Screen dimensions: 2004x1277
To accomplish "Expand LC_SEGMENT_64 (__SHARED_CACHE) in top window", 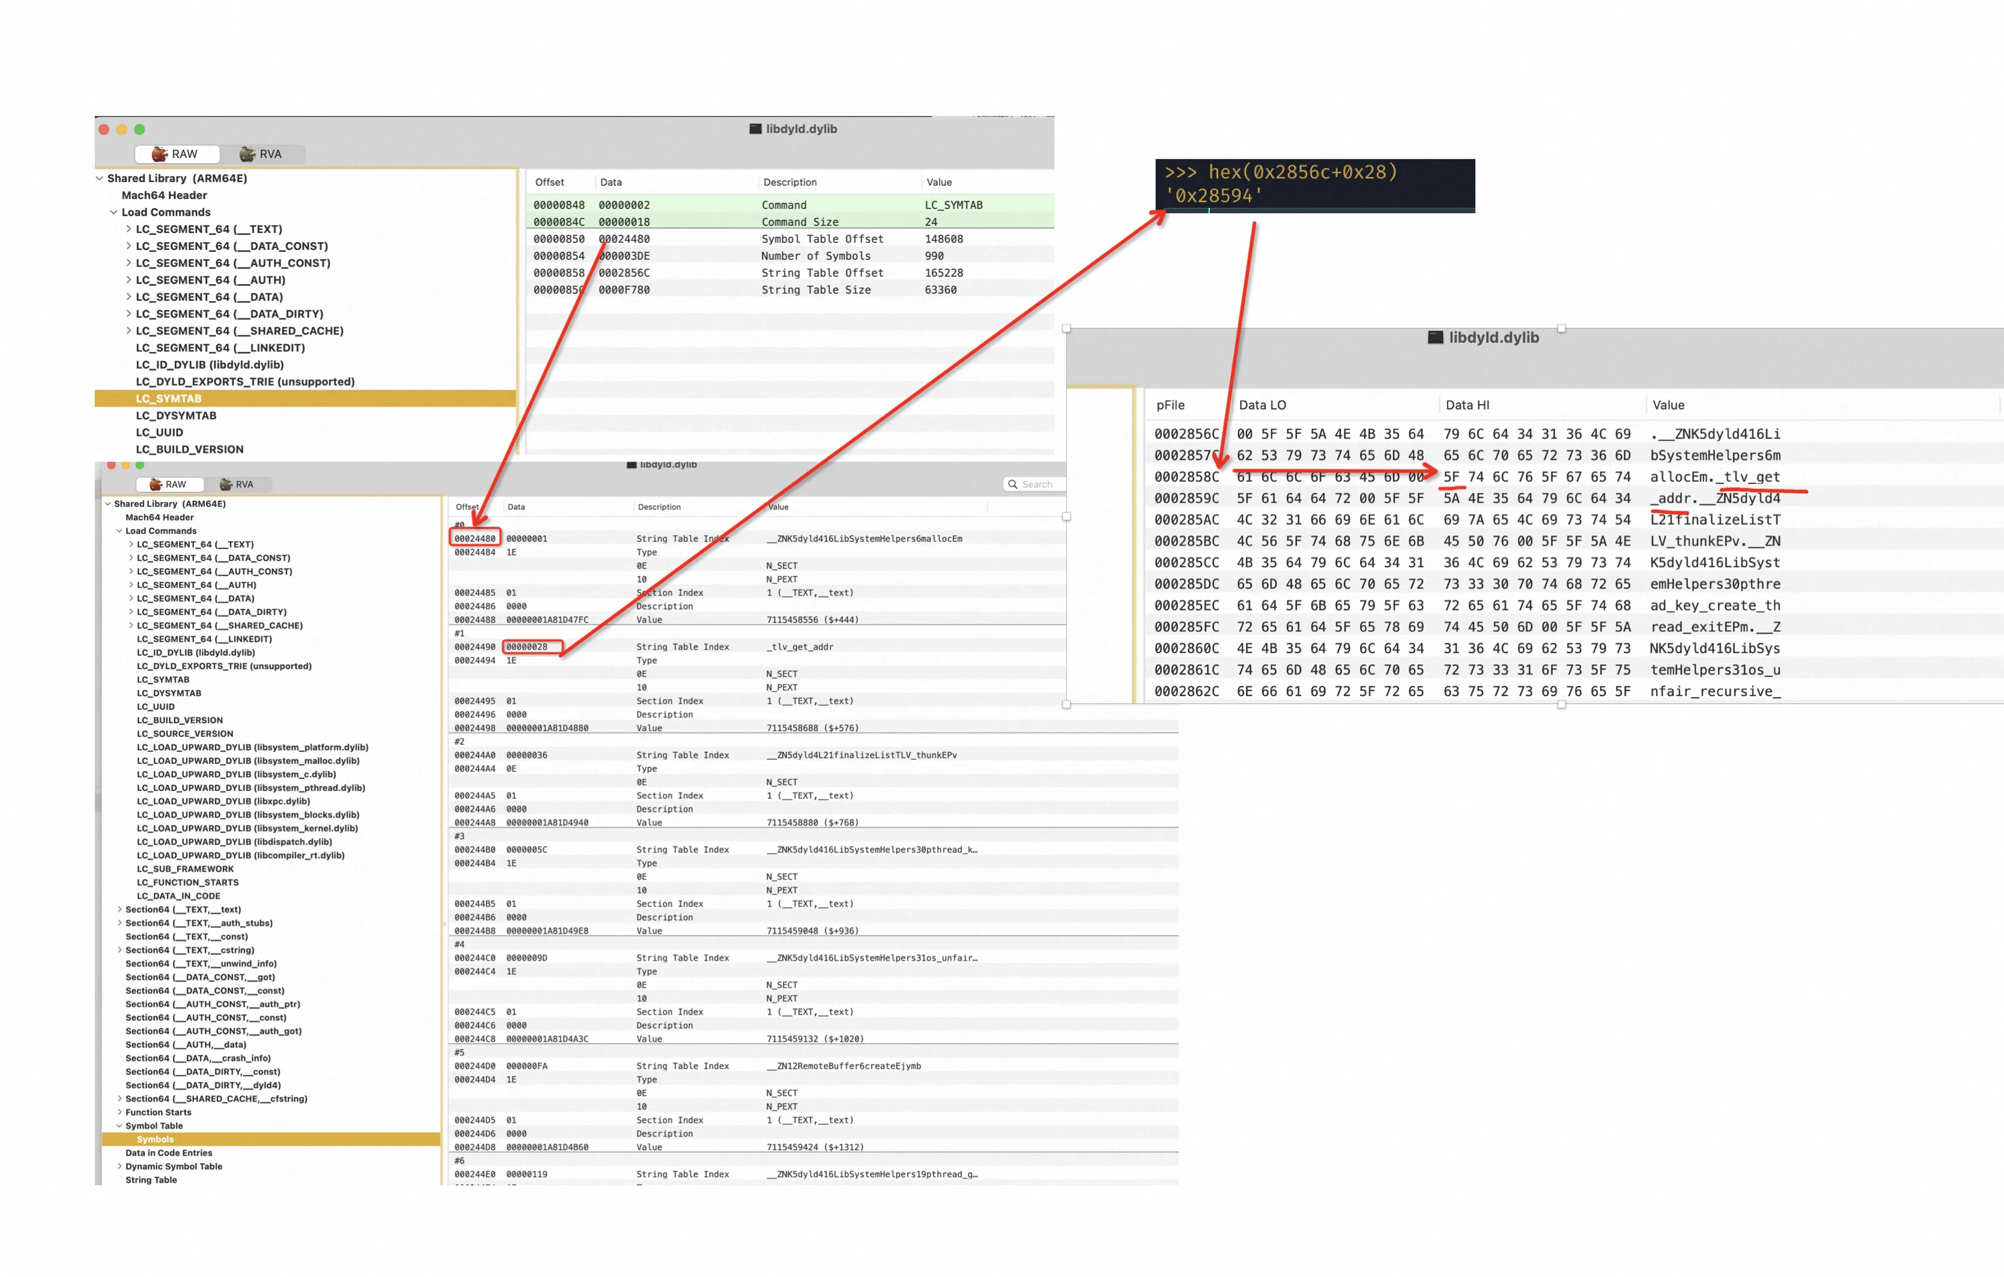I will [128, 331].
